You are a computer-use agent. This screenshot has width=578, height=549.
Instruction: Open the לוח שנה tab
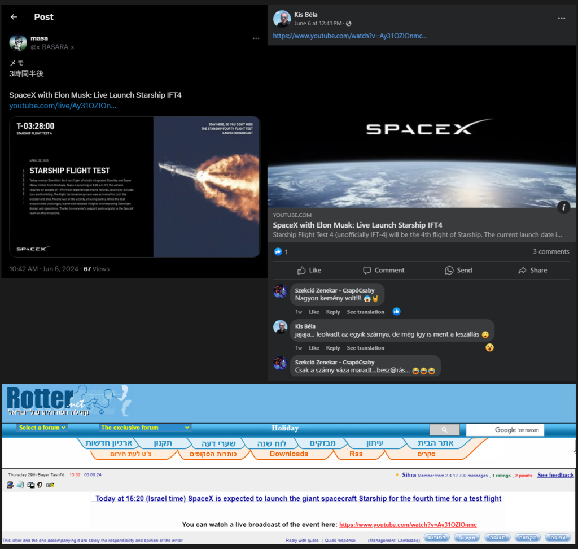(272, 443)
